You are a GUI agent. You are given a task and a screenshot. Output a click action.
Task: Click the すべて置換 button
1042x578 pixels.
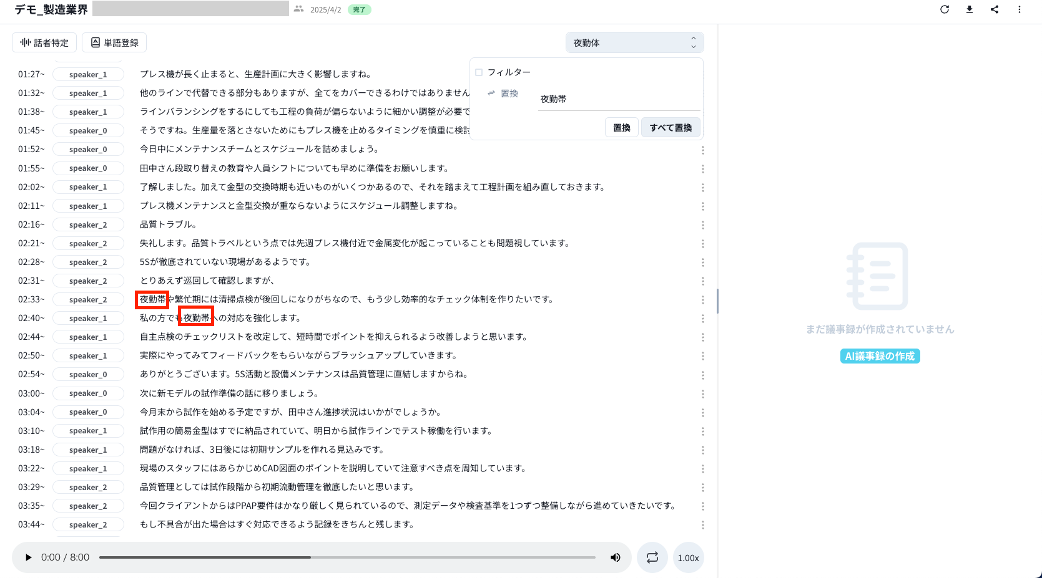pyautogui.click(x=671, y=127)
